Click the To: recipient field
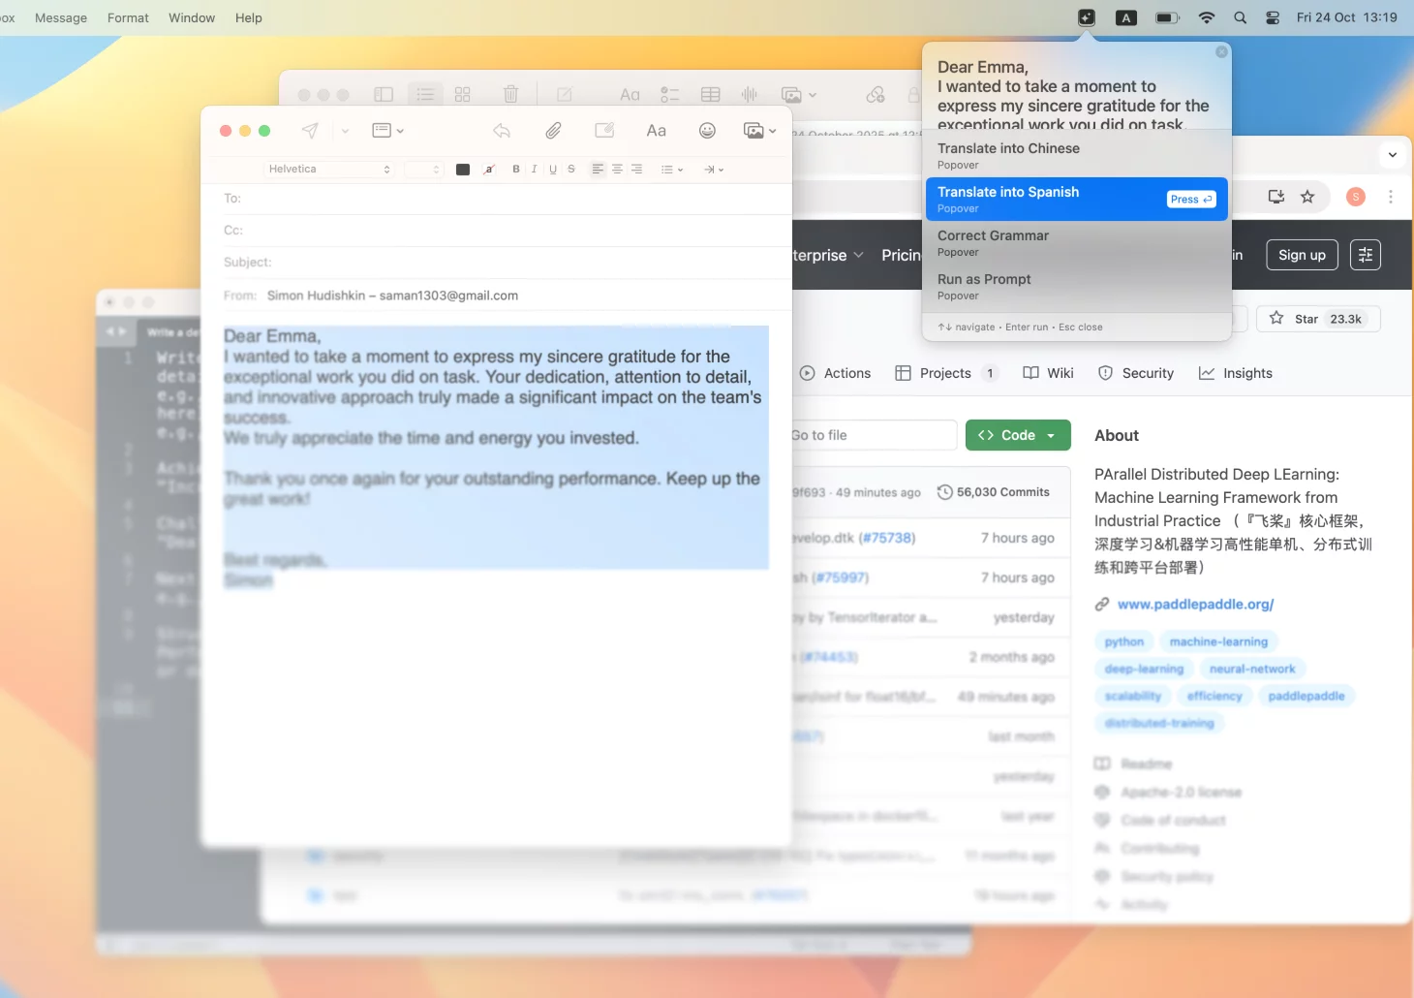 504,199
